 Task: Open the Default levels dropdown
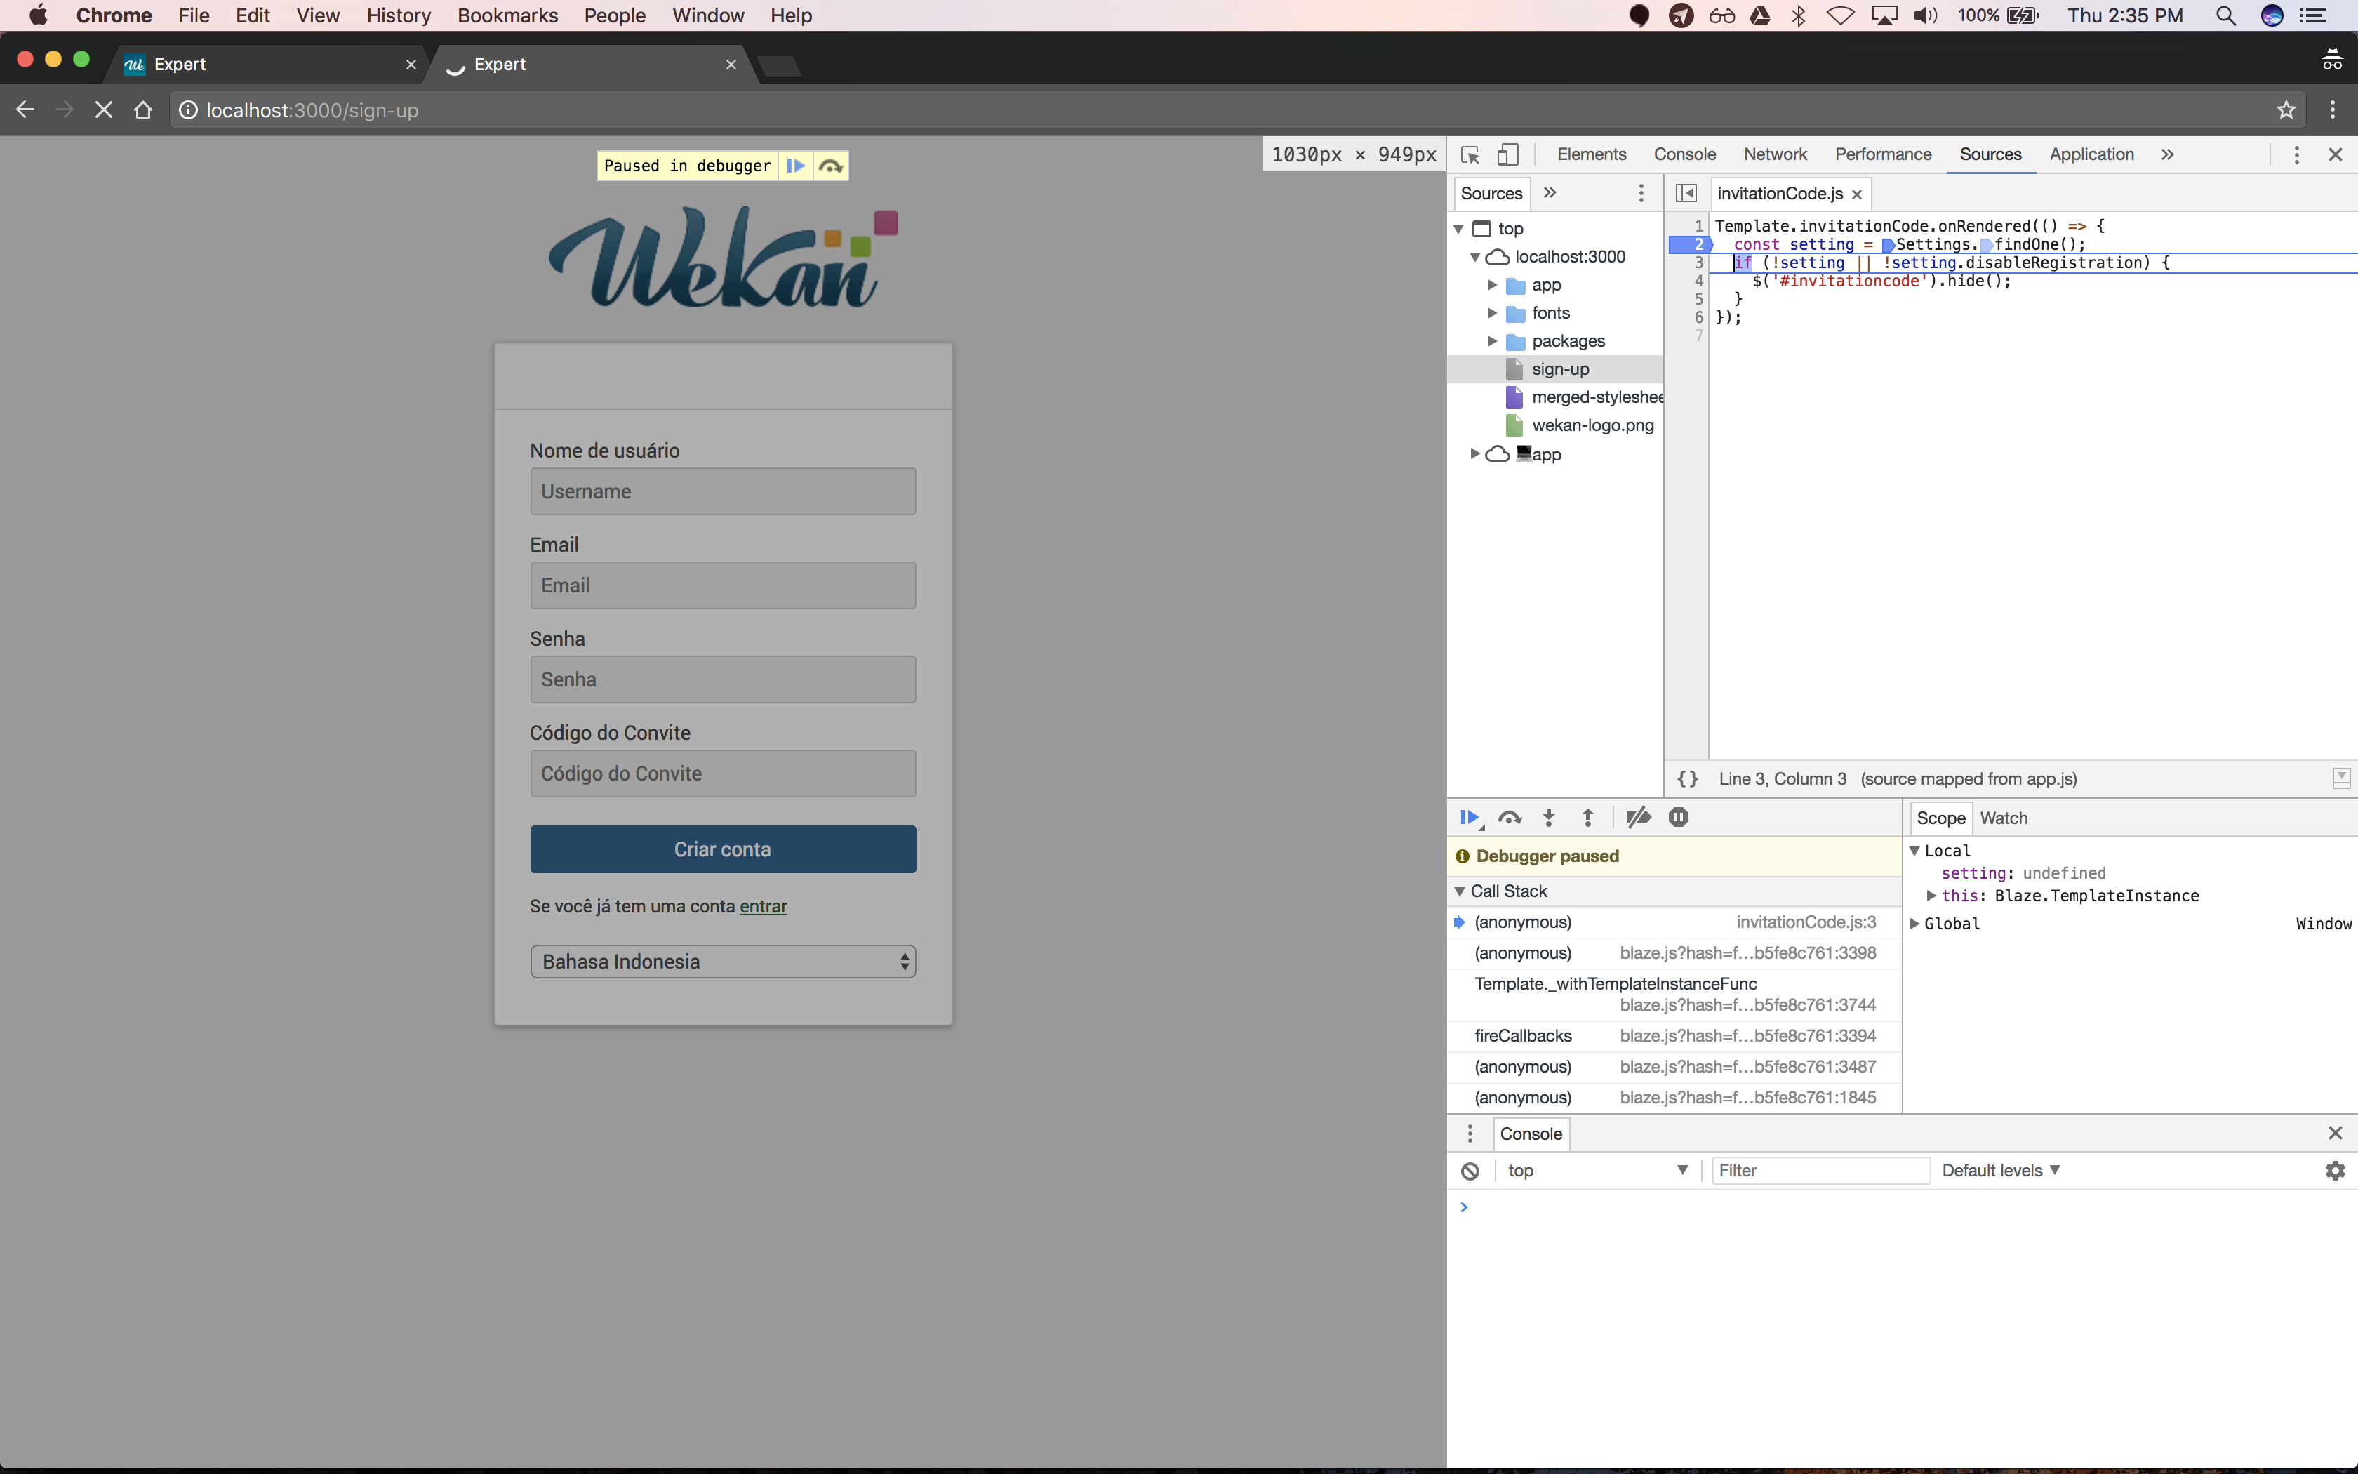point(2001,1170)
